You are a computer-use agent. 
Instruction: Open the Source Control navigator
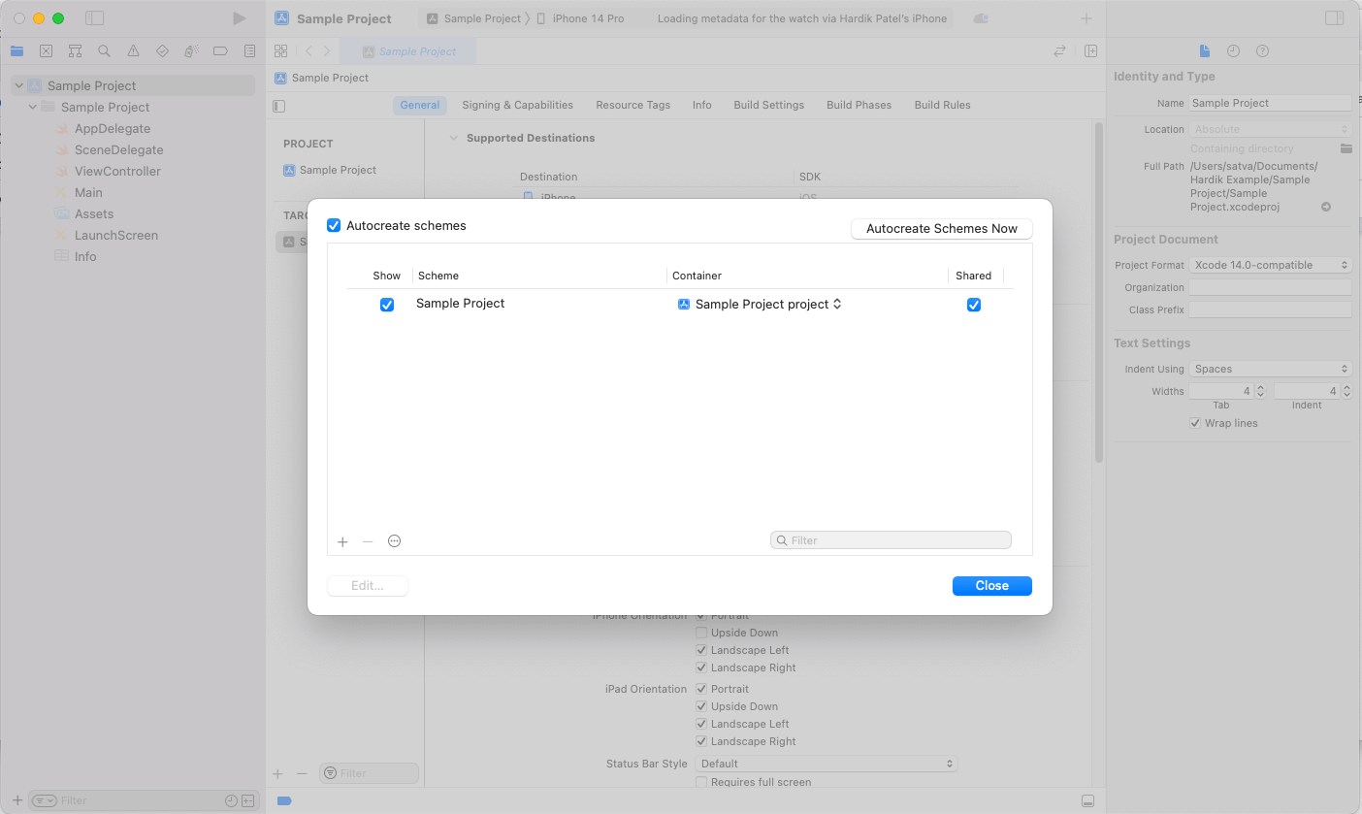click(46, 51)
